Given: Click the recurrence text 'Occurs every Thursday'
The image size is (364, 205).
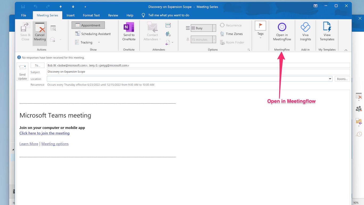Looking at the screenshot, I should [101, 85].
